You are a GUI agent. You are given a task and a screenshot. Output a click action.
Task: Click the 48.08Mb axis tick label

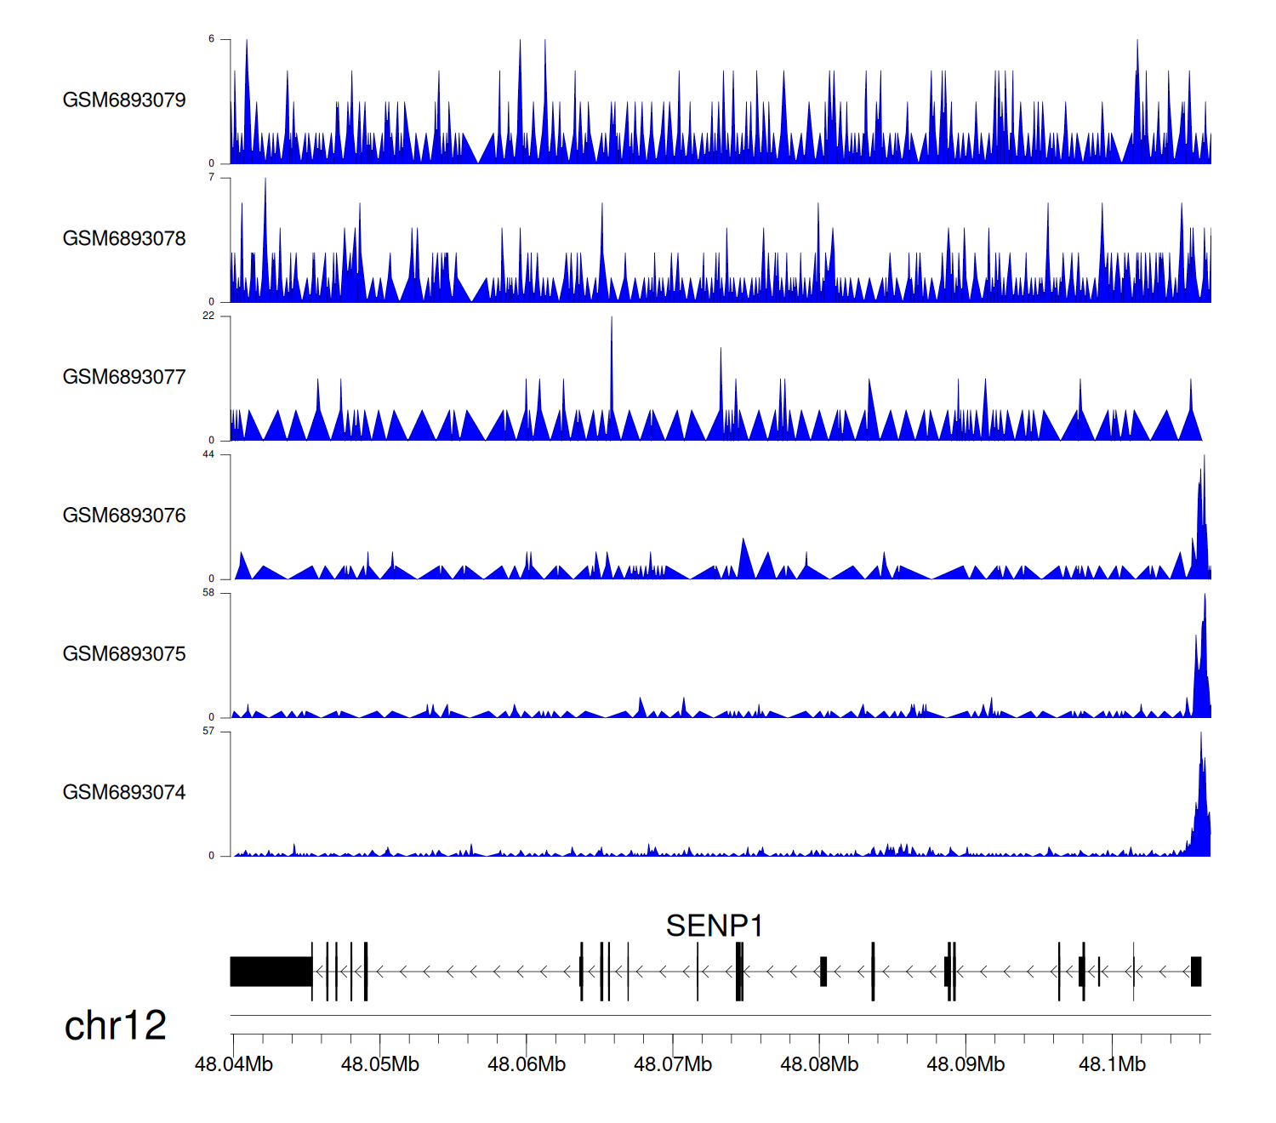(x=819, y=1064)
